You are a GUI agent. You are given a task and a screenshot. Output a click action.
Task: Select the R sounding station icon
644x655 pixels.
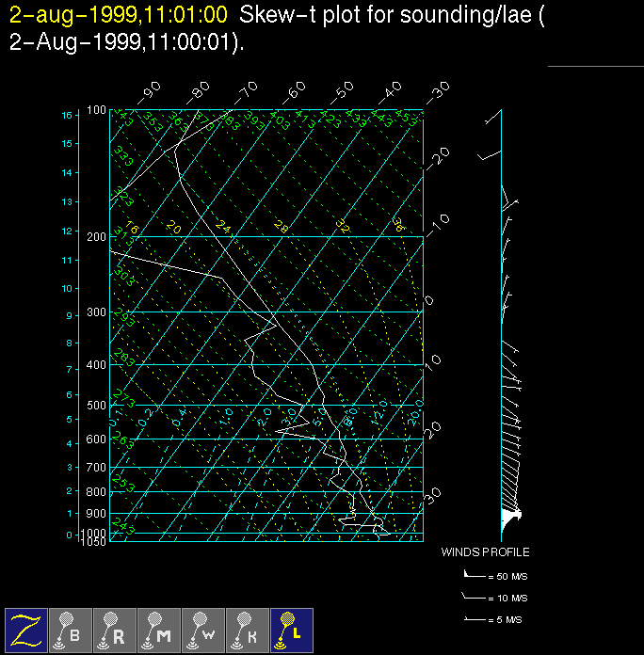coord(114,629)
